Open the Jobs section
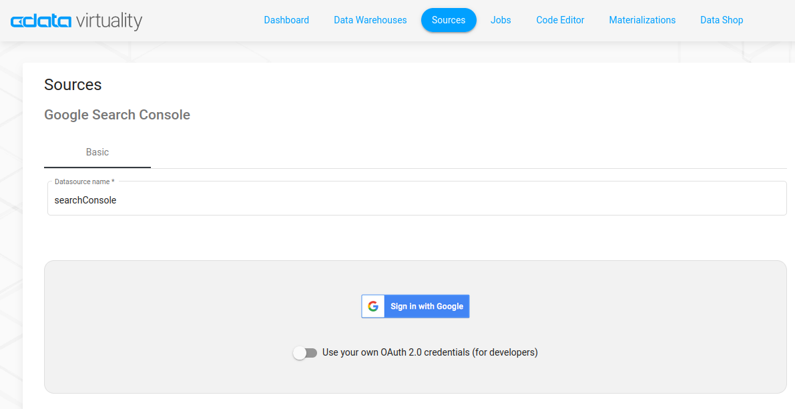This screenshot has height=409, width=795. point(501,20)
